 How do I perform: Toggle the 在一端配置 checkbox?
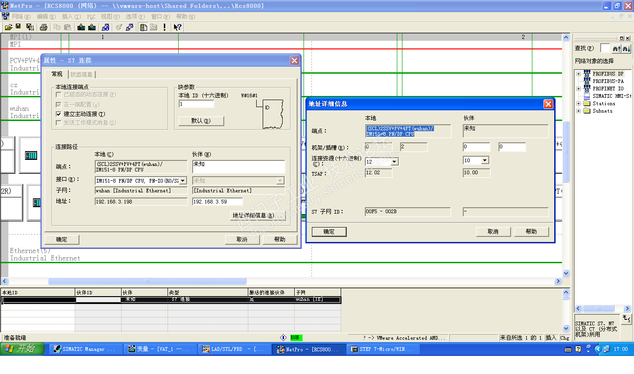click(x=59, y=105)
